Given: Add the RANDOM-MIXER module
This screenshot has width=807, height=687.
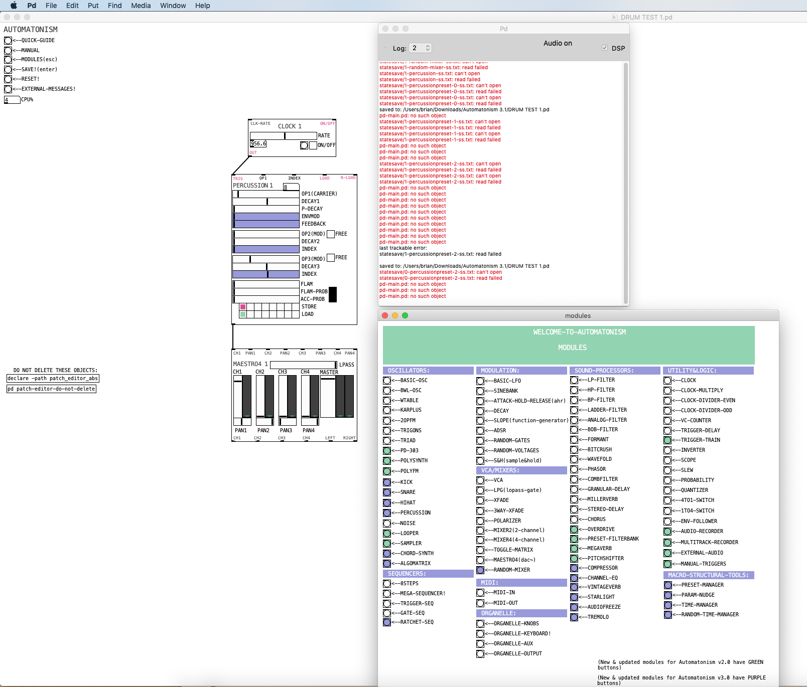Looking at the screenshot, I should (480, 570).
